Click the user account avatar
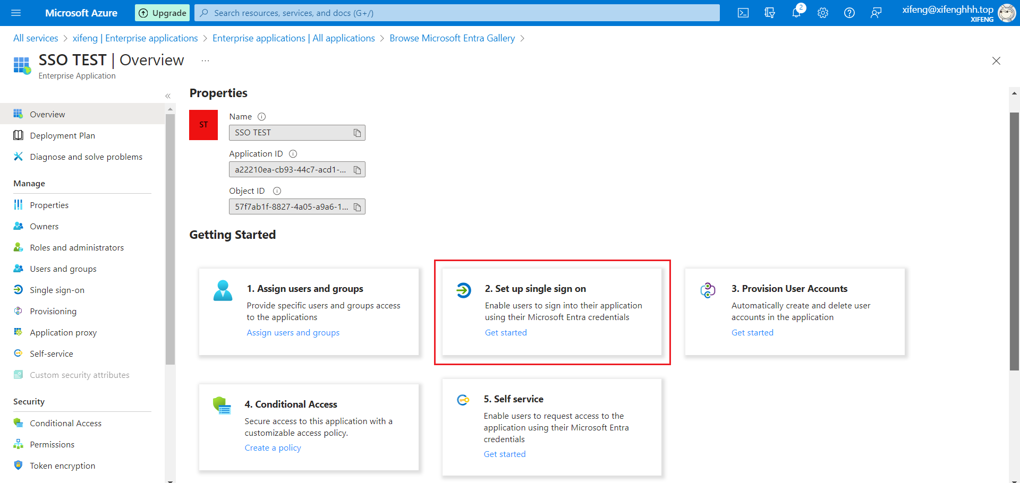 point(1007,13)
